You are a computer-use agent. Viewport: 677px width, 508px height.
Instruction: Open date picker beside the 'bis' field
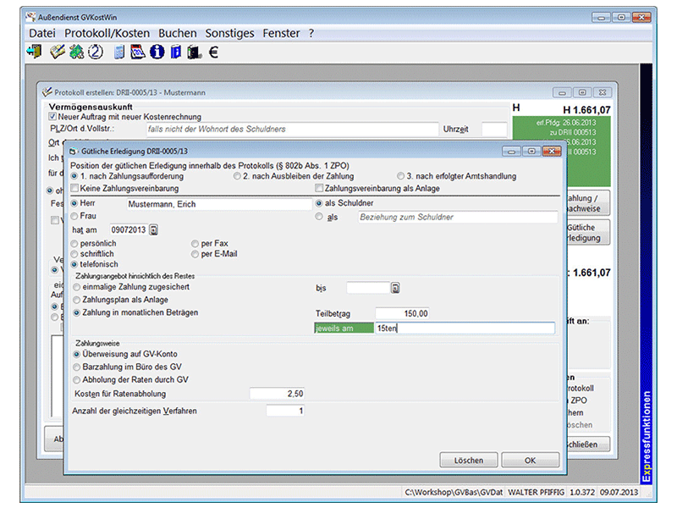[394, 288]
